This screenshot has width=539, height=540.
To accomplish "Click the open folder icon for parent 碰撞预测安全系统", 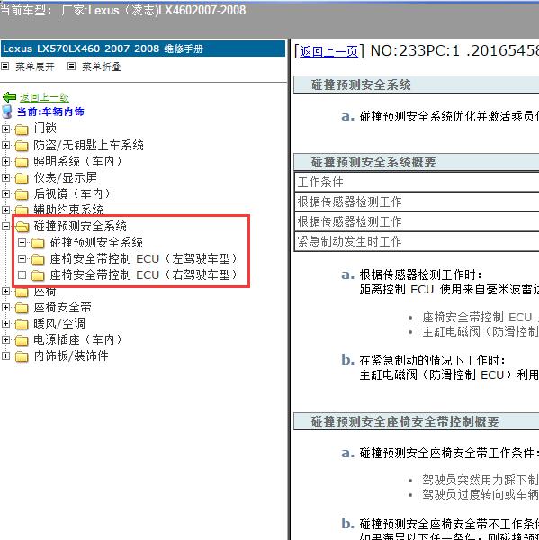I will click(22, 227).
